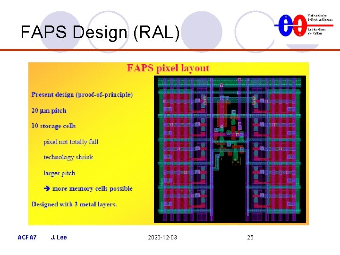The height and width of the screenshot is (255, 340).
Task: Click the 'larger pitch' line
Action: tap(59, 173)
